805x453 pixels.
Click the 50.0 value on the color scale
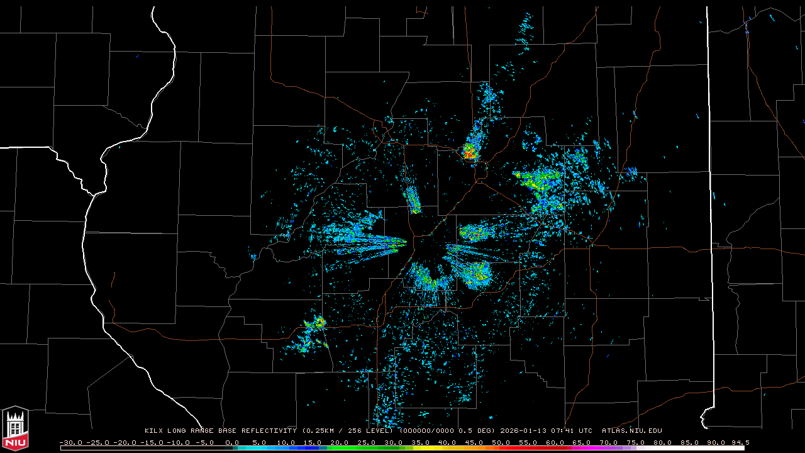point(501,442)
